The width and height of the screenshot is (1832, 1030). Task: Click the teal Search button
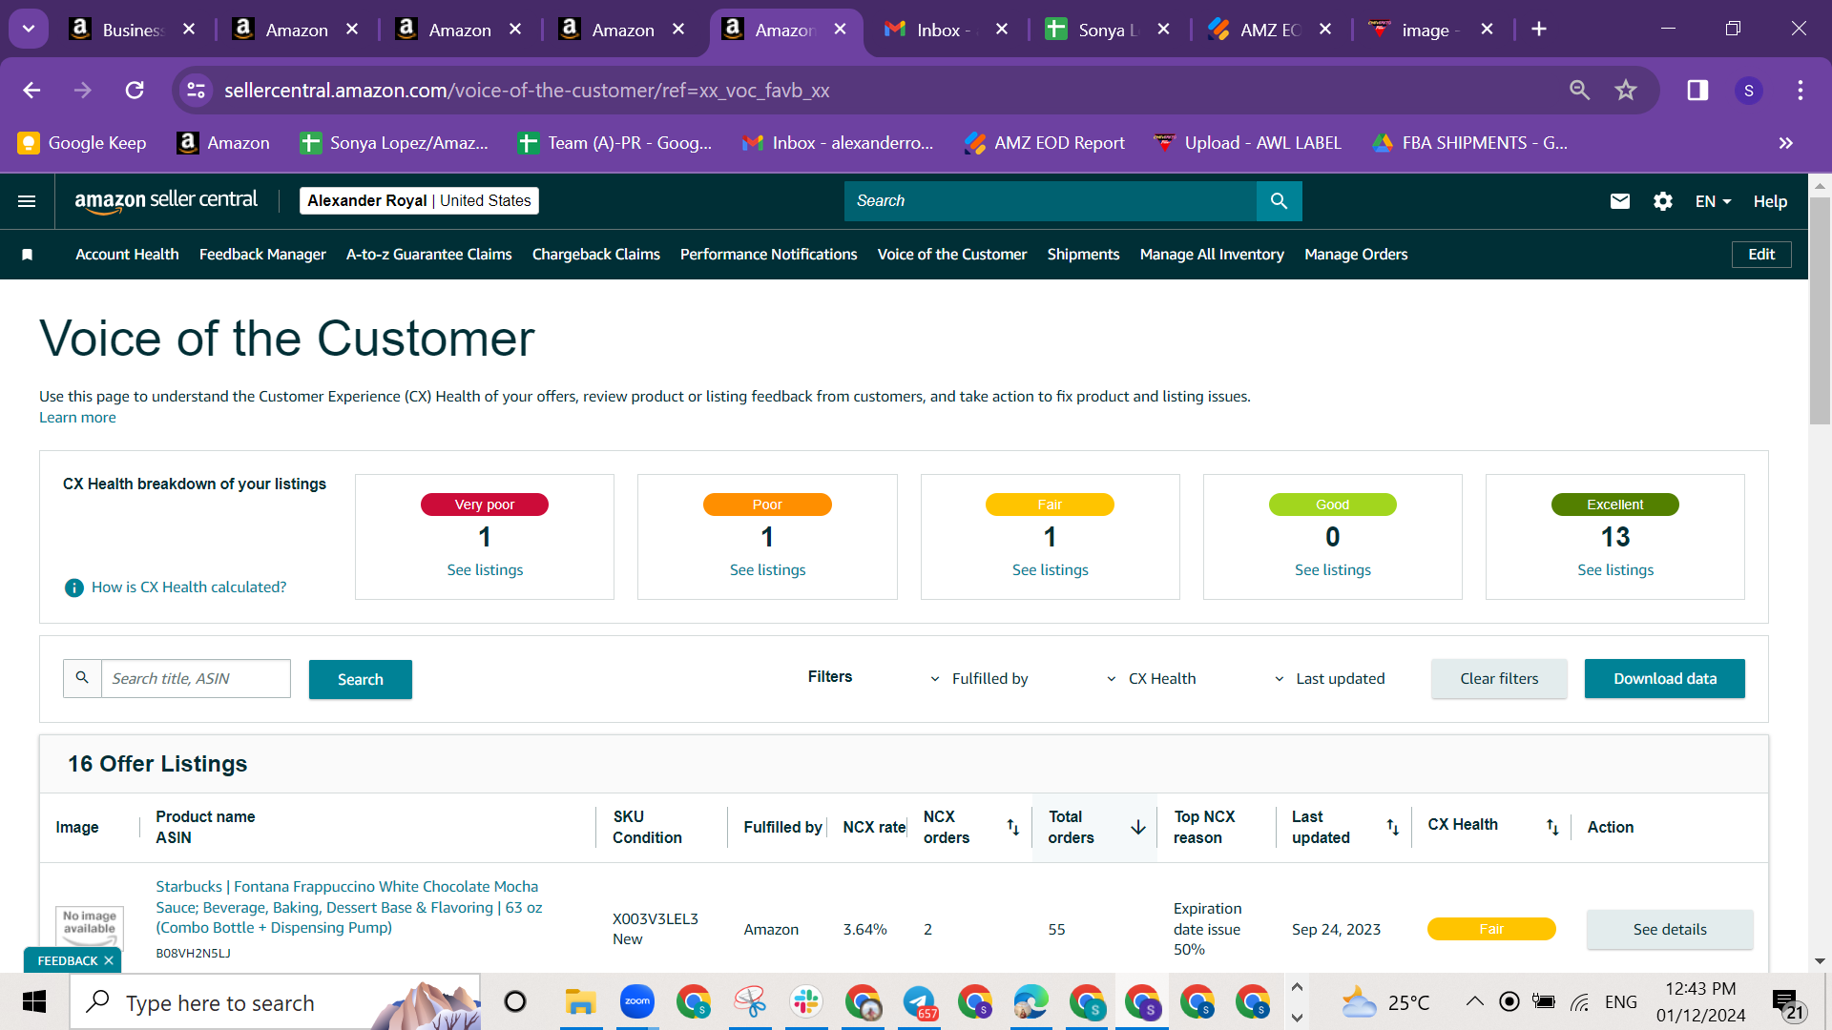[x=361, y=679]
